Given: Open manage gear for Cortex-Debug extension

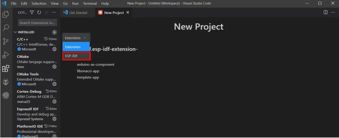Looking at the screenshot, I should click(55, 102).
